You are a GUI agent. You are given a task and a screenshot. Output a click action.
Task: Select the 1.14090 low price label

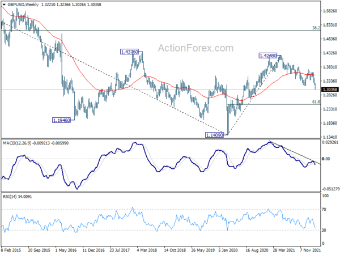[214, 135]
